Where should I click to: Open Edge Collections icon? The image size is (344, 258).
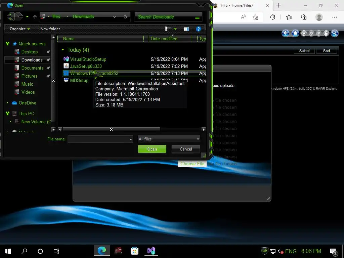[x=304, y=17]
